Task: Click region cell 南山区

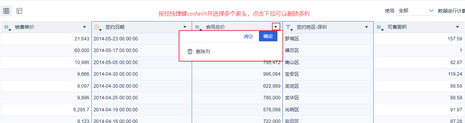Action: [x=328, y=62]
